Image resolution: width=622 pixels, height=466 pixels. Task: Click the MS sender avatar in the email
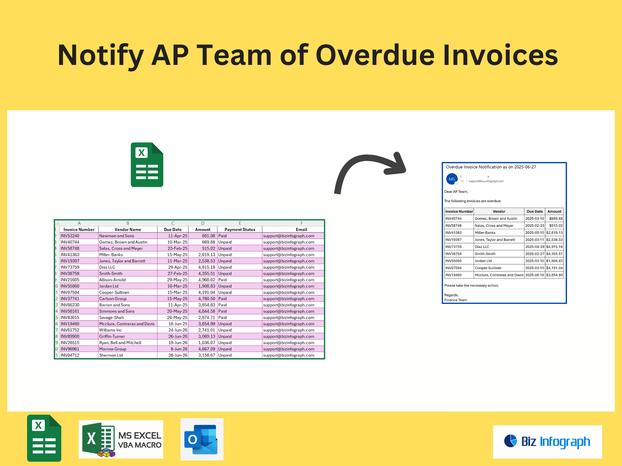[x=452, y=179]
